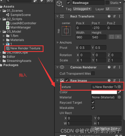Viewport: 125px width, 136px height.
Task: Expand the Materials folder
Action: point(4,40)
